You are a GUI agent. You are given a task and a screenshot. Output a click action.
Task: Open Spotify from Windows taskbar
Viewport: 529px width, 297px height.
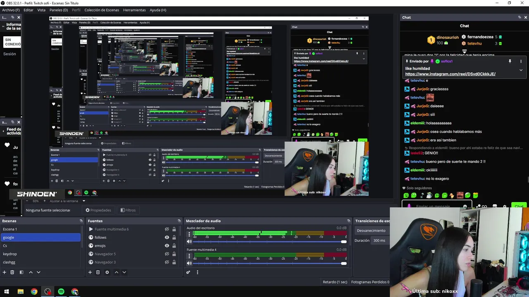point(61,292)
